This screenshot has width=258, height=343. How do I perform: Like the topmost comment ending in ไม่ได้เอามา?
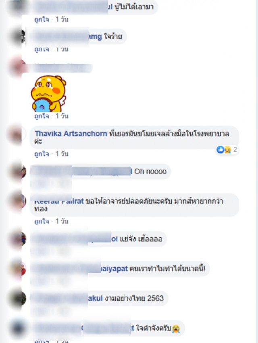click(42, 19)
